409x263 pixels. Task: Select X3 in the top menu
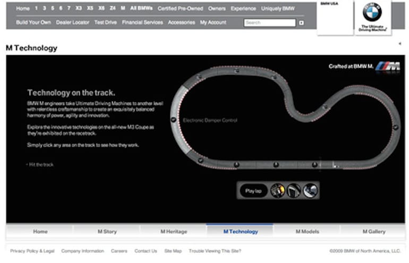coord(79,9)
